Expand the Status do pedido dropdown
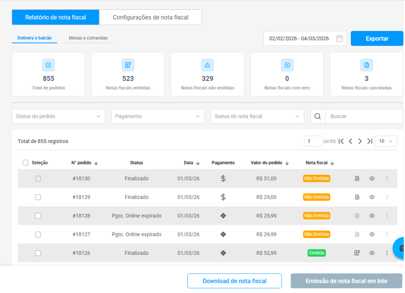Screen dimensions: 405x293 (x=58, y=116)
